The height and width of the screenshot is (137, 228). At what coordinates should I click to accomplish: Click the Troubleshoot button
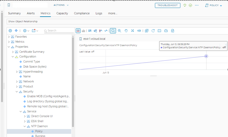[x=168, y=5]
